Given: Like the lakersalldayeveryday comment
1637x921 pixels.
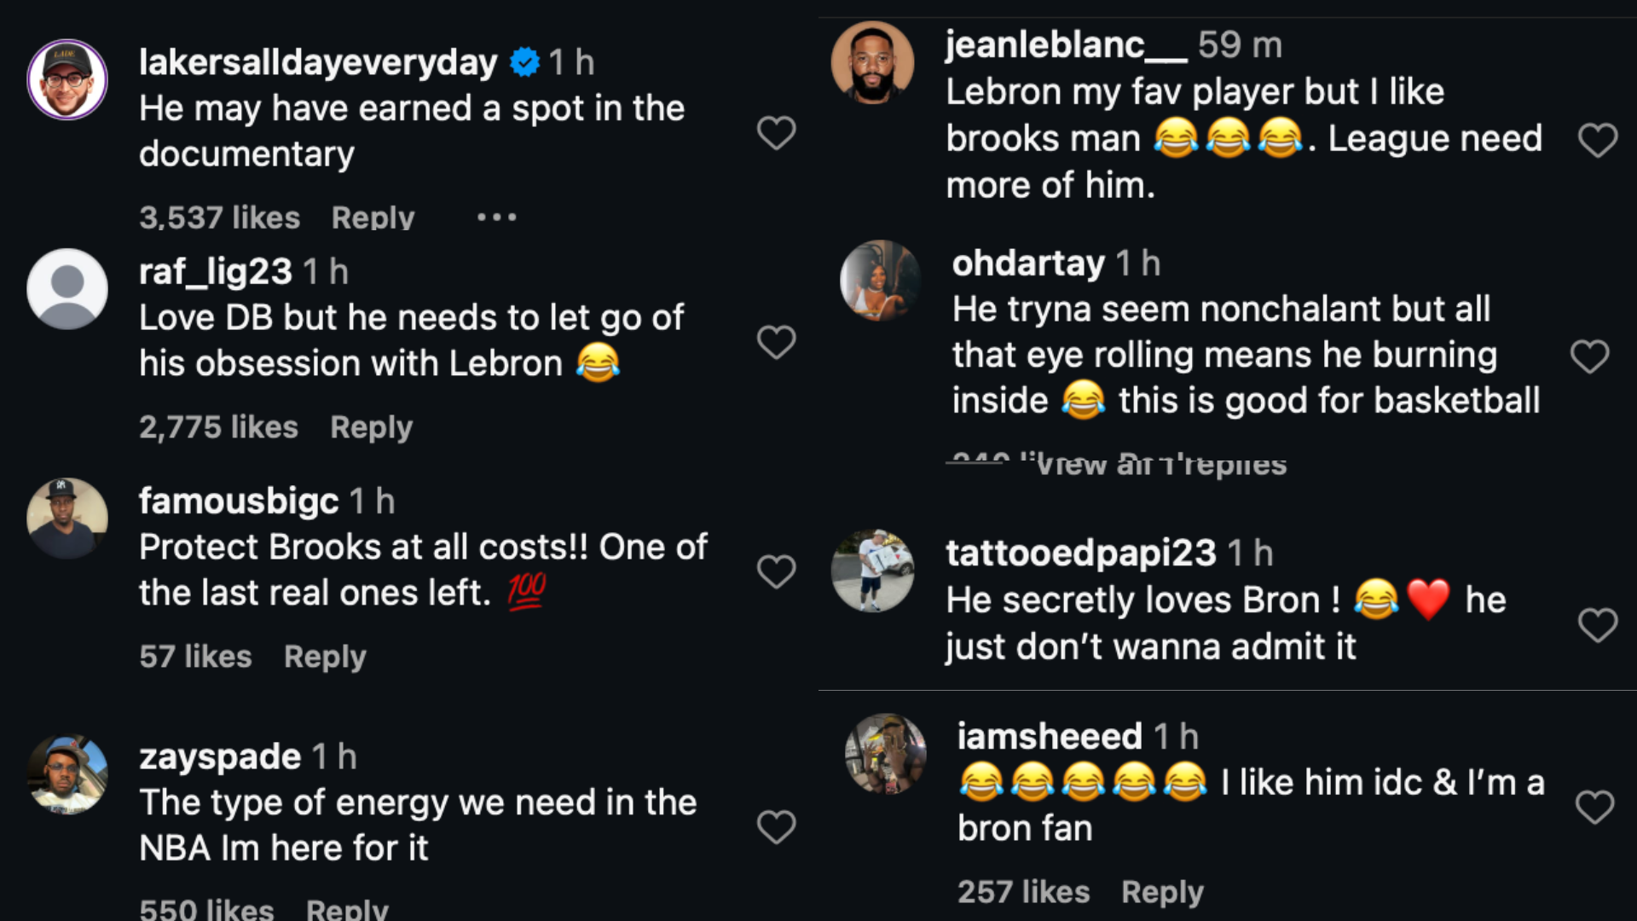Looking at the screenshot, I should (776, 133).
